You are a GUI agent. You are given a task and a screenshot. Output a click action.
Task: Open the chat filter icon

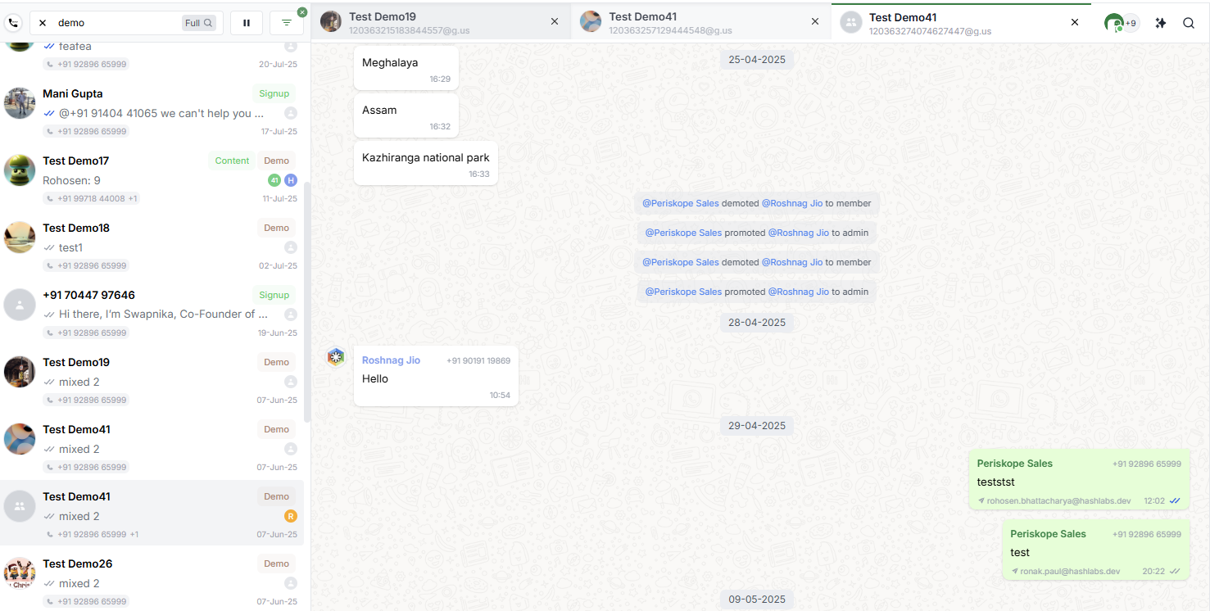tap(286, 23)
